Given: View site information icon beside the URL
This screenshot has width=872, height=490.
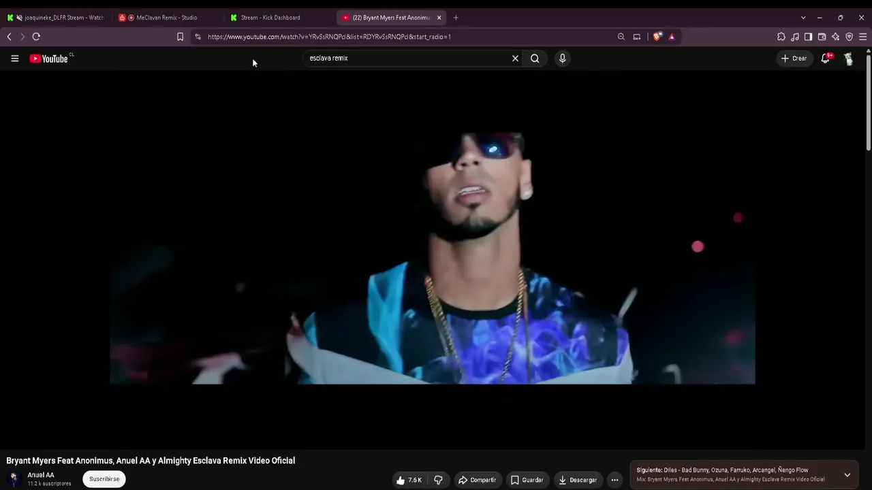Looking at the screenshot, I should 198,37.
